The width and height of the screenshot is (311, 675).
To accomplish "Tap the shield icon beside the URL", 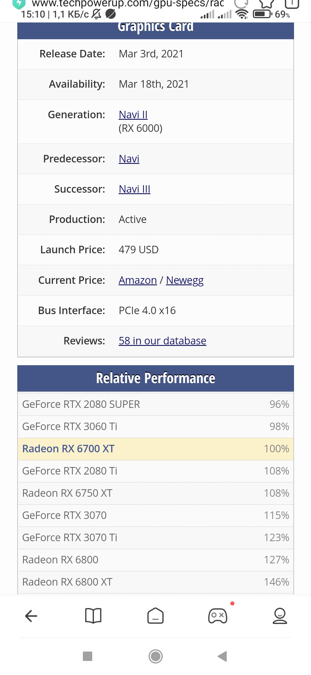I will tap(19, 3).
